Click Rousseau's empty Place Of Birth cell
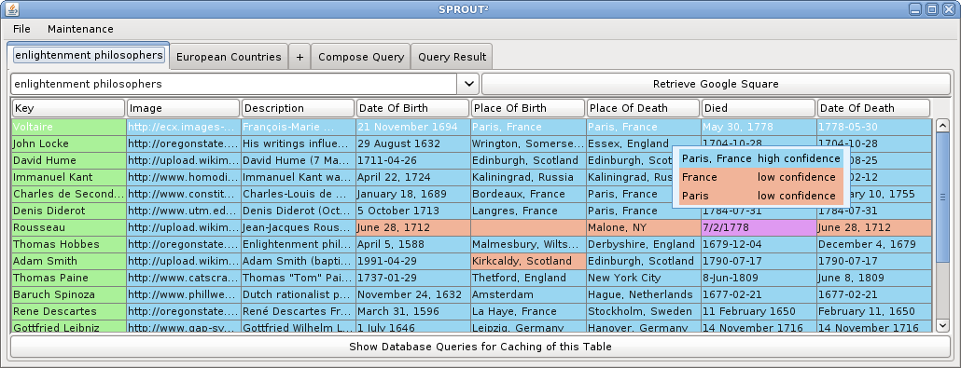This screenshot has width=961, height=368. coord(528,227)
